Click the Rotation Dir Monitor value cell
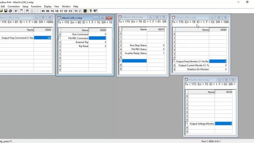The width and height of the screenshot is (254, 143). pyautogui.click(x=218, y=69)
